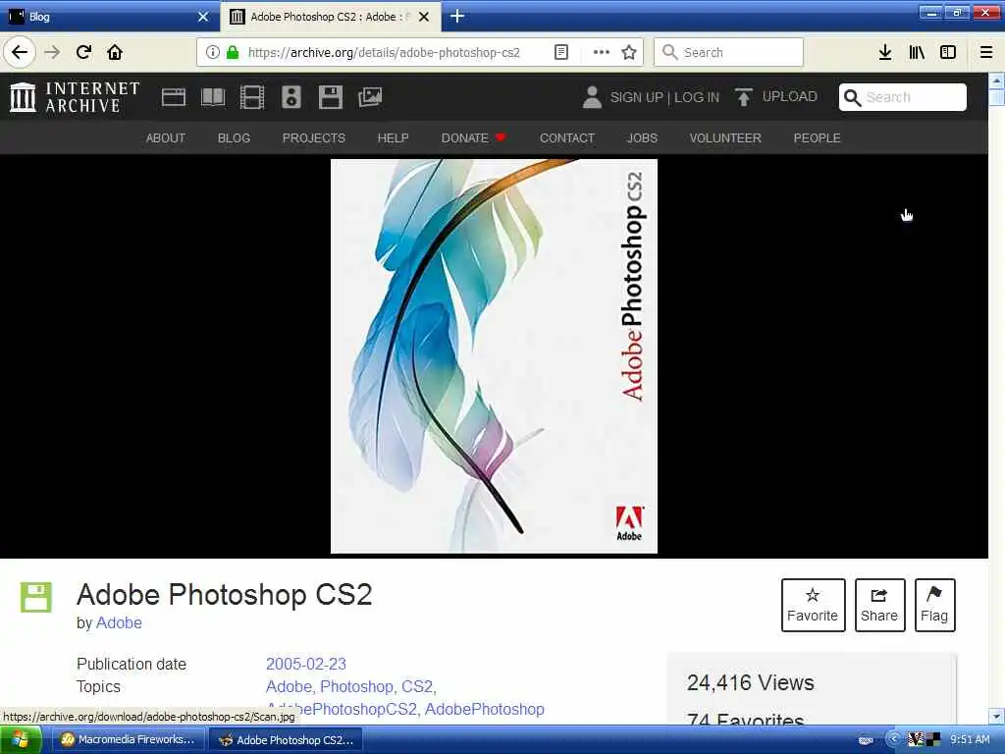Open the Library bookshelf icon
The image size is (1005, 754).
917,52
